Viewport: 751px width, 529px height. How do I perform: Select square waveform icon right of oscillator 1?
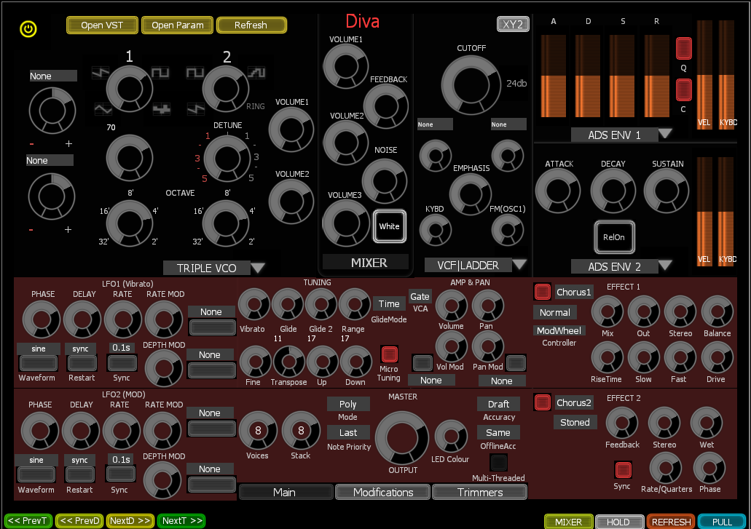coord(160,73)
